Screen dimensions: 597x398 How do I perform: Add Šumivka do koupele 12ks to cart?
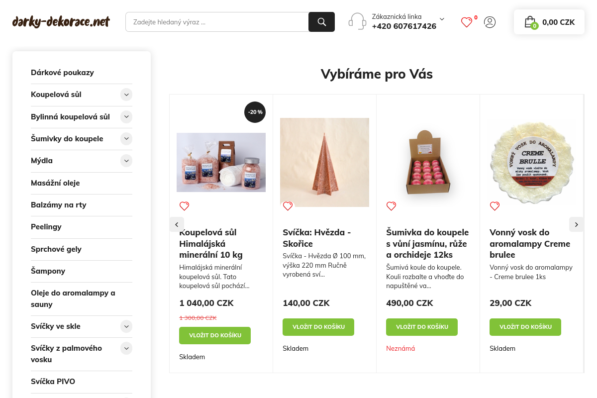(422, 327)
